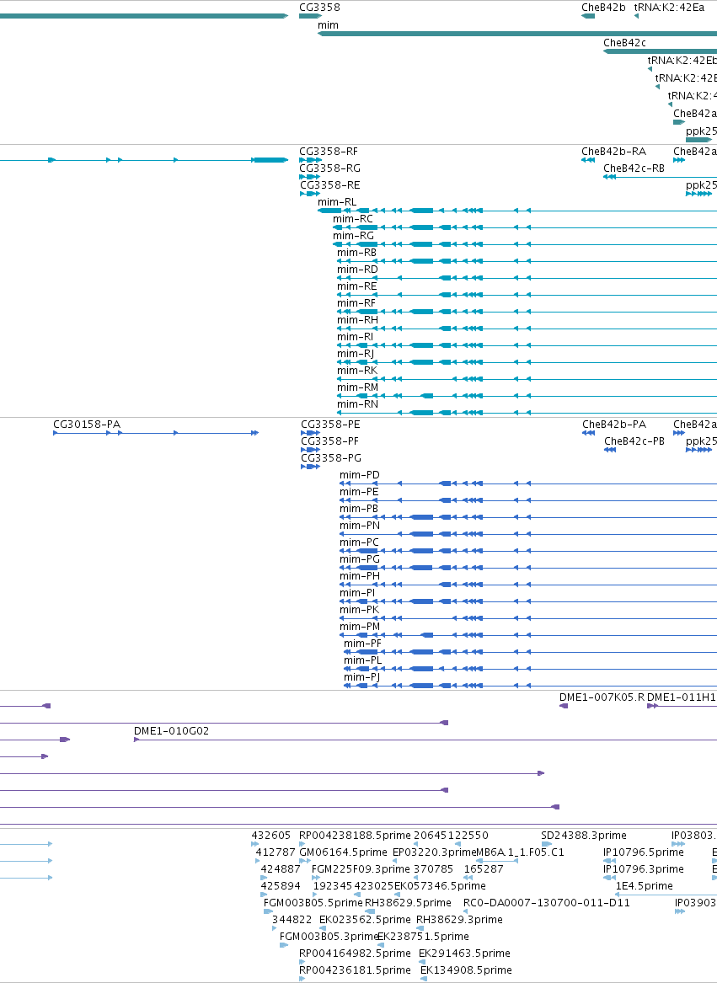Select the mim-RK transcript label
The height and width of the screenshot is (983, 717).
point(357,371)
